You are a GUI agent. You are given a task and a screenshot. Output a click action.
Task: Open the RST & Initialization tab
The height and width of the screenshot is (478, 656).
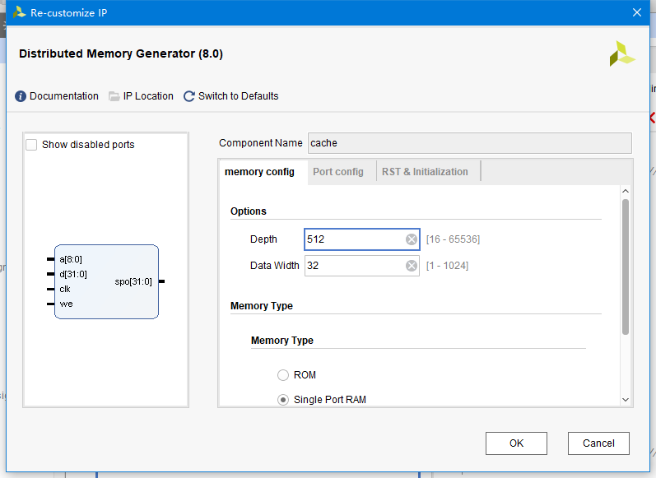coord(425,172)
